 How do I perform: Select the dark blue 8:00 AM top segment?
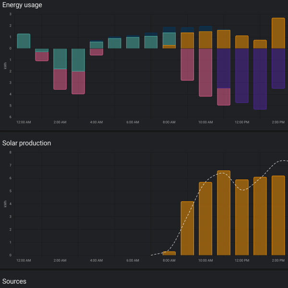[x=169, y=30]
